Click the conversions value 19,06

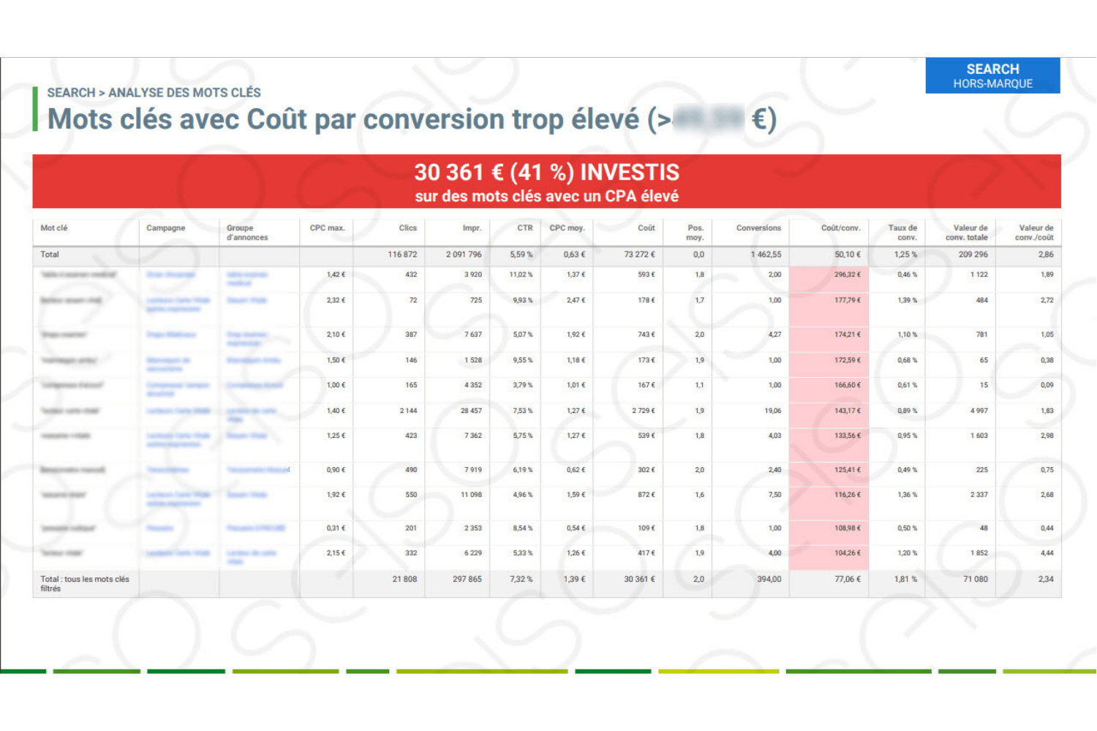click(773, 411)
